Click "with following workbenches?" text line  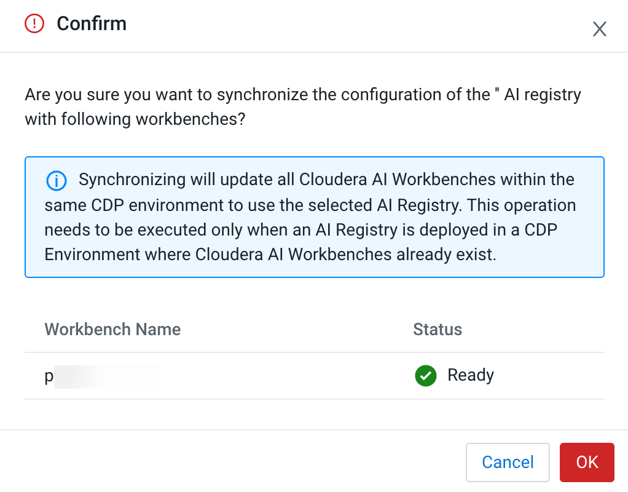pos(135,119)
